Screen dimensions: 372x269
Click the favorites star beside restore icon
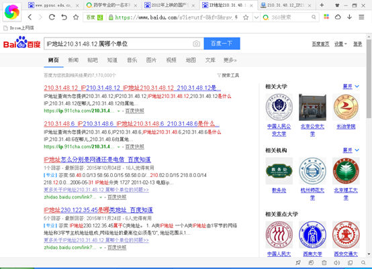click(76, 17)
